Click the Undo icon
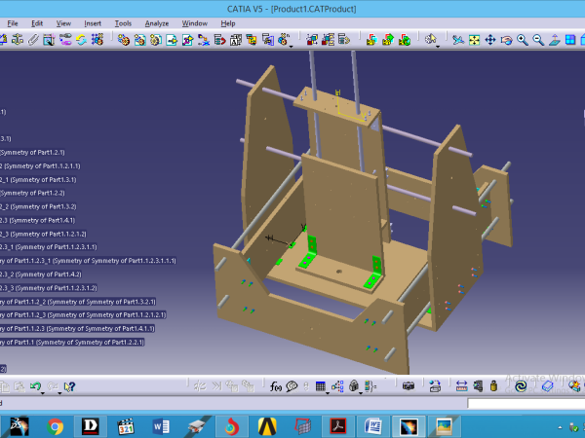The height and width of the screenshot is (438, 585). (35, 386)
